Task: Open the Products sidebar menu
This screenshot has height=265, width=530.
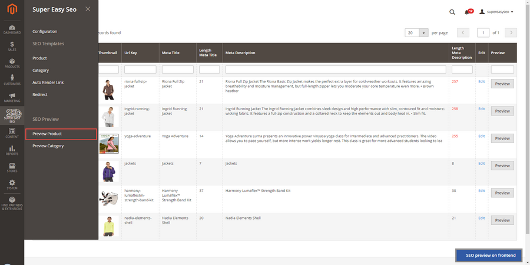Action: [x=12, y=64]
